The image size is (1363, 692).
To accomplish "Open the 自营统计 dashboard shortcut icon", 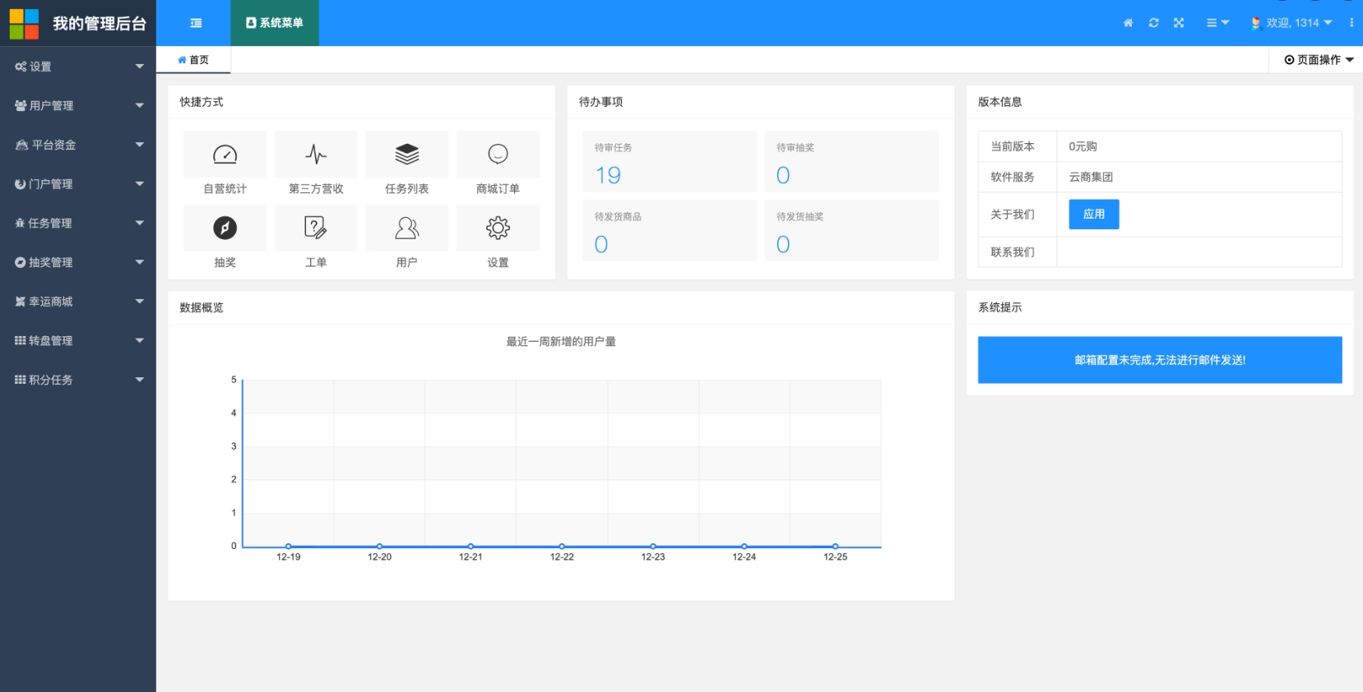I will [x=225, y=155].
